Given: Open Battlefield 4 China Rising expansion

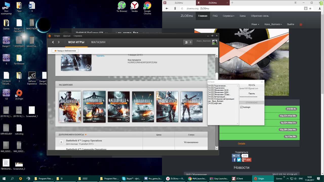Looking at the screenshot, I should [x=94, y=107].
